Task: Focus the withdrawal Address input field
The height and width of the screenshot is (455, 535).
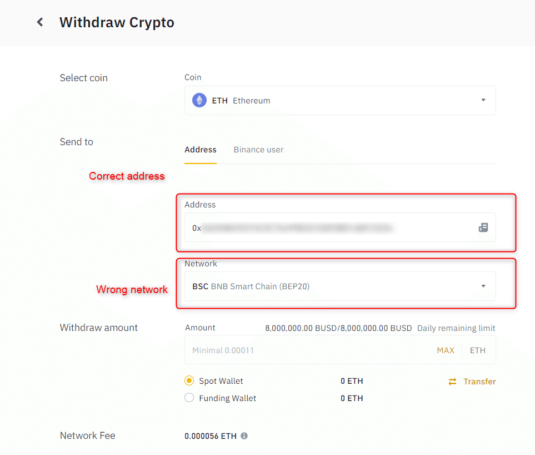Action: click(x=328, y=227)
